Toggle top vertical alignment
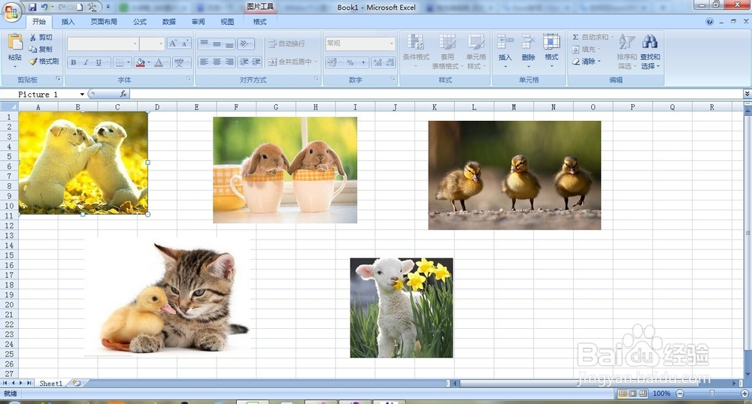Viewport: 752px width, 404px height. [205, 44]
